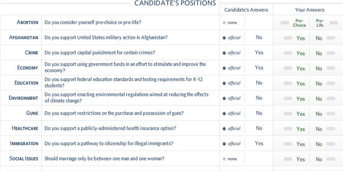Select Pro-Choice for the Abortion question
Viewport: 343px width, 171px height.
click(299, 23)
